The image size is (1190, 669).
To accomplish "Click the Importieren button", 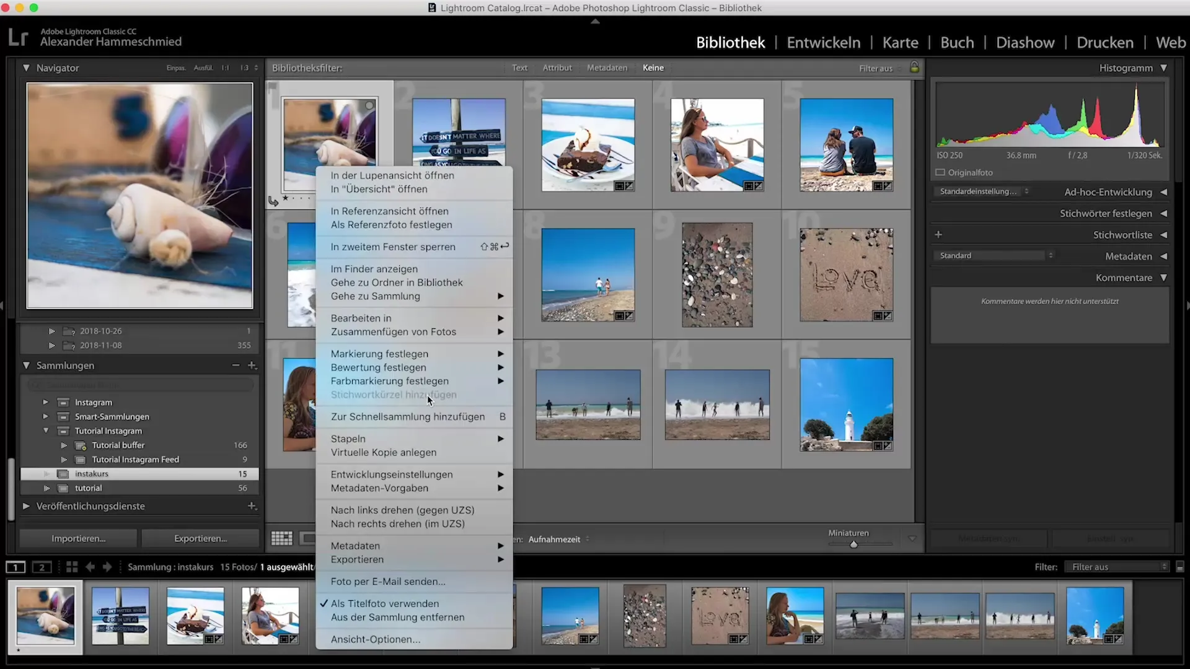I will 78,538.
